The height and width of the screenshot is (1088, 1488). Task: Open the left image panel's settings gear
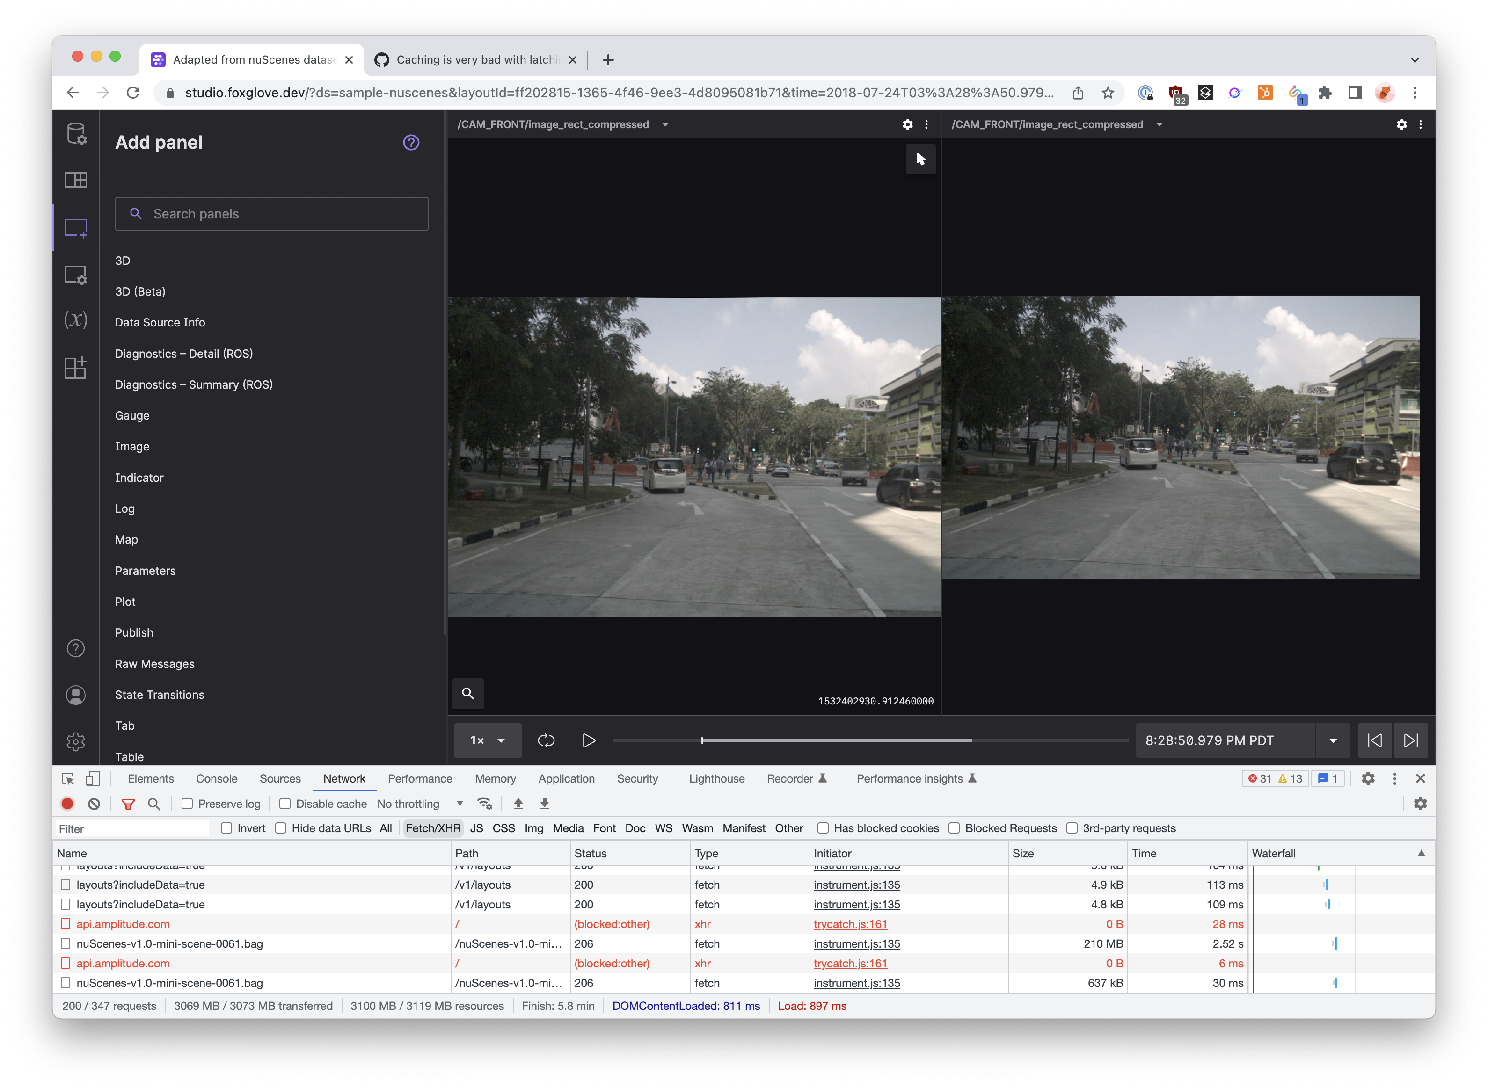(907, 124)
